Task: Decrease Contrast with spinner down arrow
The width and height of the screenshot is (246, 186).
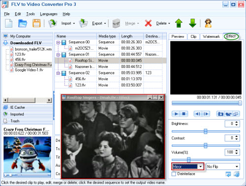Action: [x=237, y=139]
